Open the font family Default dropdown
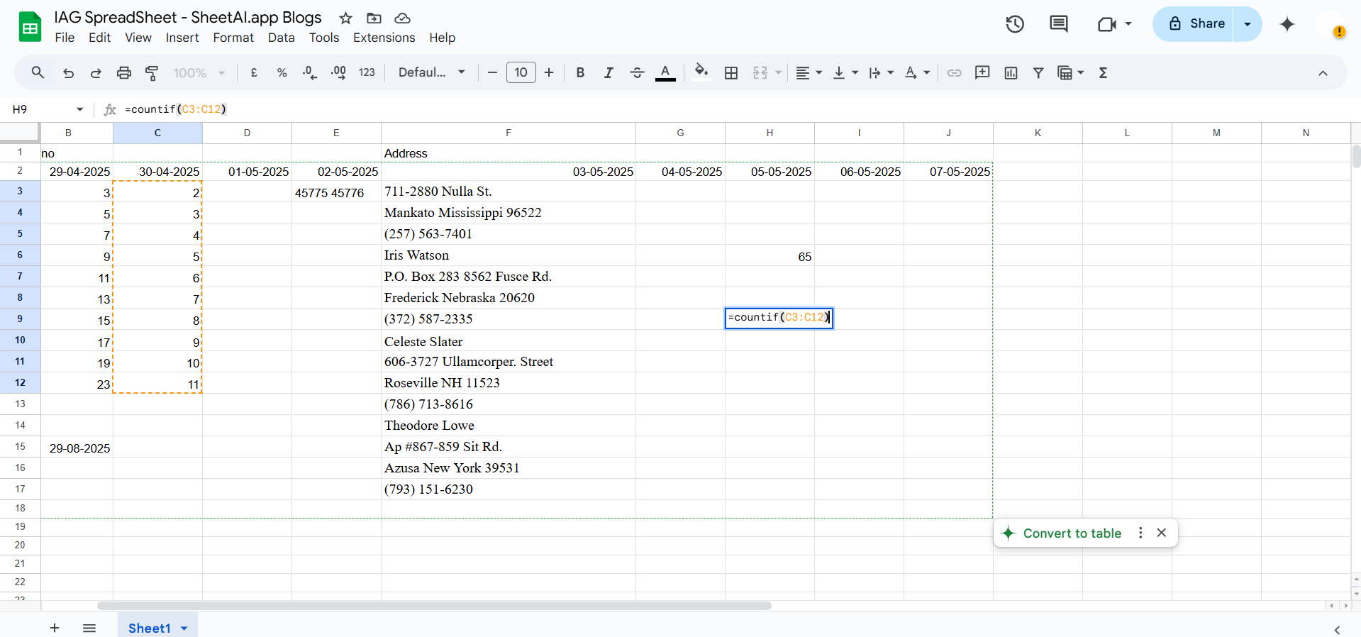 pyautogui.click(x=432, y=72)
